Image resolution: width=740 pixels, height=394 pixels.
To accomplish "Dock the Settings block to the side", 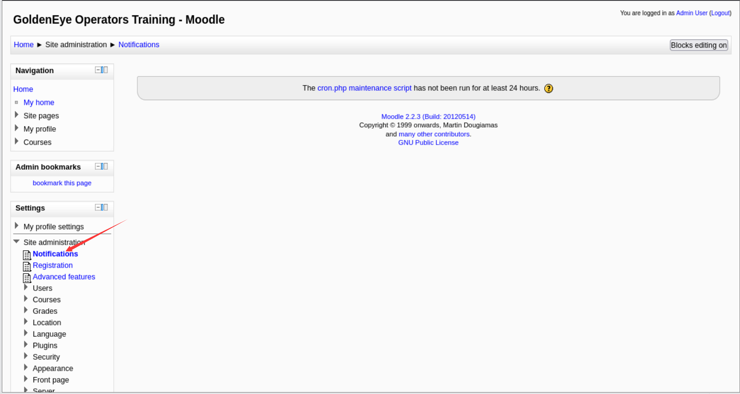I will pyautogui.click(x=105, y=207).
